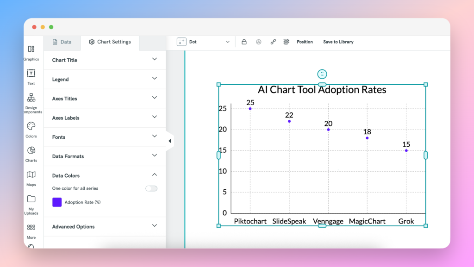
Task: Open the Maps panel
Action: coord(31,179)
